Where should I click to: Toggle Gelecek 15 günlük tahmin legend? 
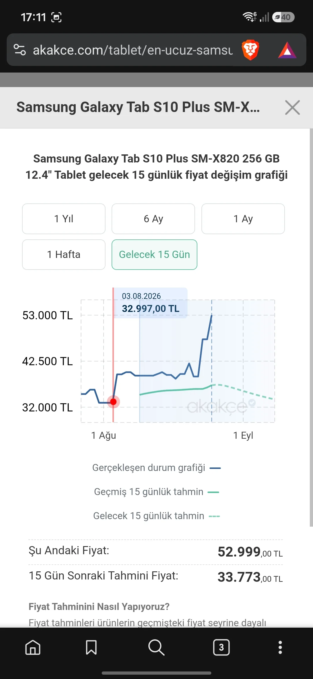click(x=156, y=516)
